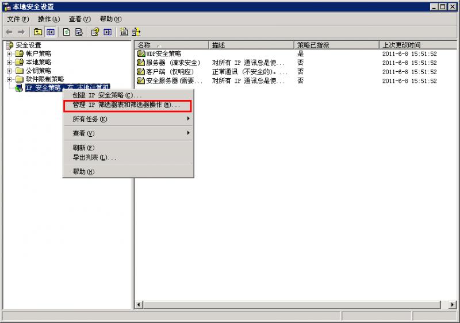This screenshot has height=323, width=460.
Task: Click the Manage IP filter lists toolbar icon
Action: (136, 32)
